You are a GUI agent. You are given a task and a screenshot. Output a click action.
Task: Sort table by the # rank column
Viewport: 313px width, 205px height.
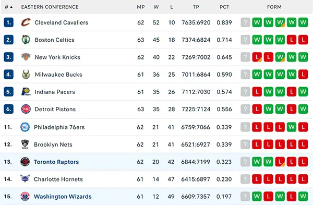coord(8,7)
